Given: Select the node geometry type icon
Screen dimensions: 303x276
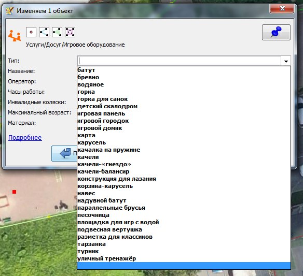Looking at the screenshot, I should pos(31,32).
